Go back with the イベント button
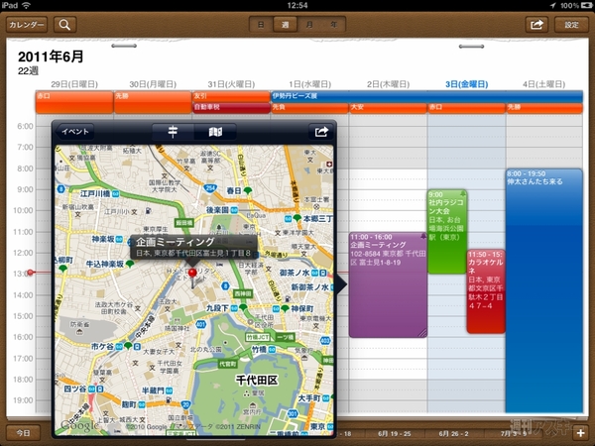Viewport: 595px width, 446px height. [74, 132]
